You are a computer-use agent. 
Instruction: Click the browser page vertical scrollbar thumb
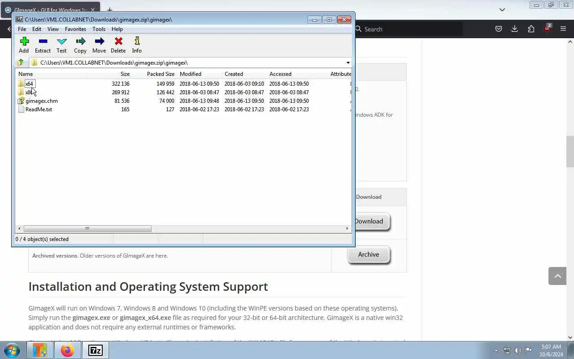(570, 151)
